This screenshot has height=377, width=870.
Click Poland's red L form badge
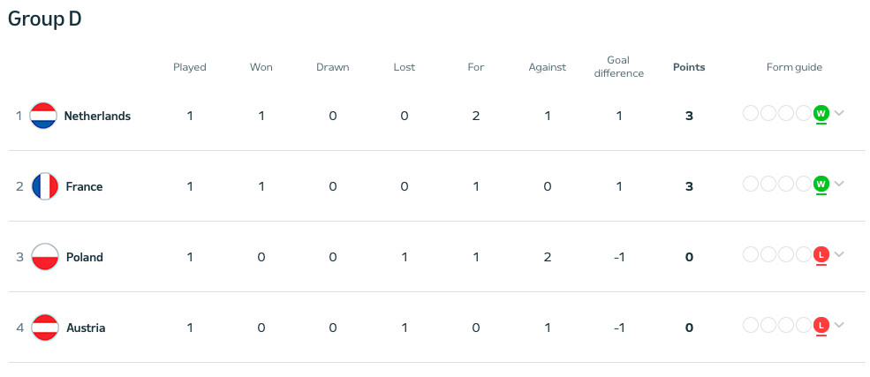(x=821, y=254)
